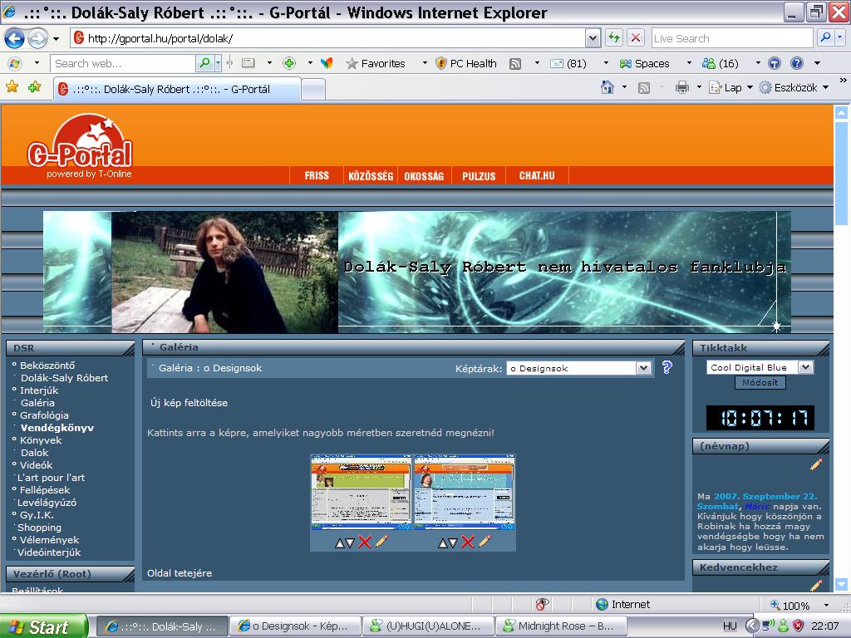Click the RSS feeds icon in command bar
The width and height of the screenshot is (851, 638).
tap(644, 88)
